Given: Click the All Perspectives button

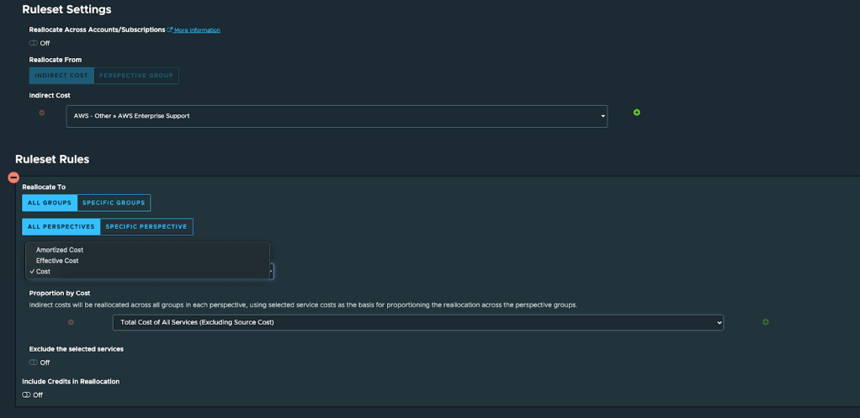Looking at the screenshot, I should click(x=61, y=227).
